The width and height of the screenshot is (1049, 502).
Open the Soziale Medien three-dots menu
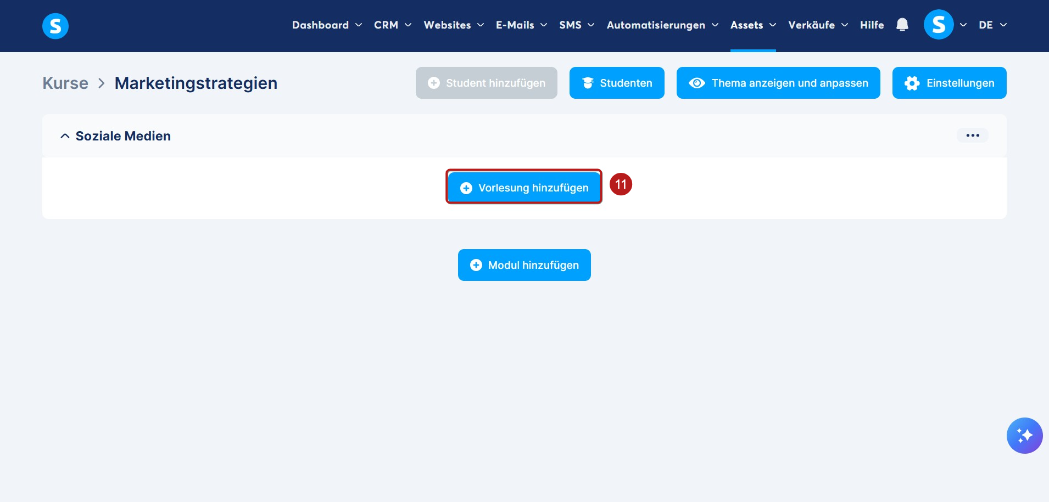(x=973, y=136)
